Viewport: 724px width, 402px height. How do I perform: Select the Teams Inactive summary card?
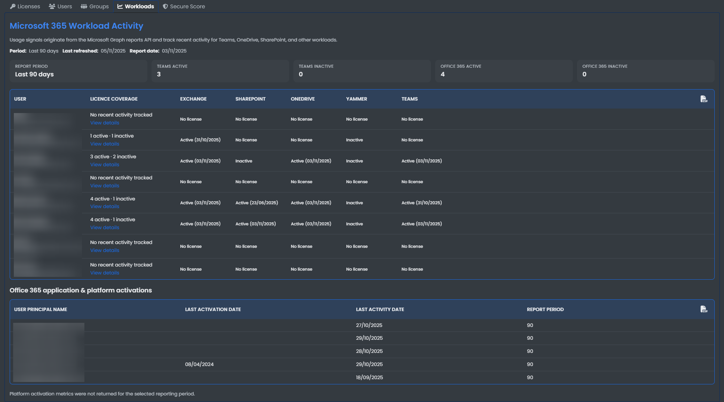(x=362, y=71)
